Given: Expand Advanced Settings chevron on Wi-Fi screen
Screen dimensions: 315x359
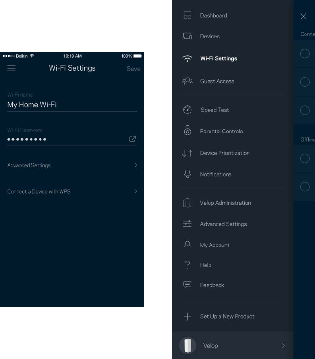Looking at the screenshot, I should coord(136,165).
